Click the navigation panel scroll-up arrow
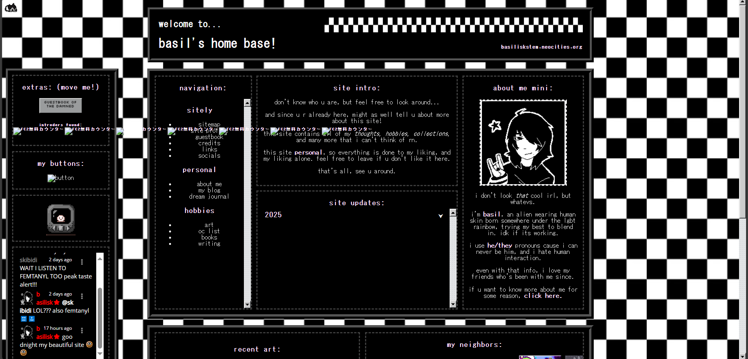 (247, 103)
